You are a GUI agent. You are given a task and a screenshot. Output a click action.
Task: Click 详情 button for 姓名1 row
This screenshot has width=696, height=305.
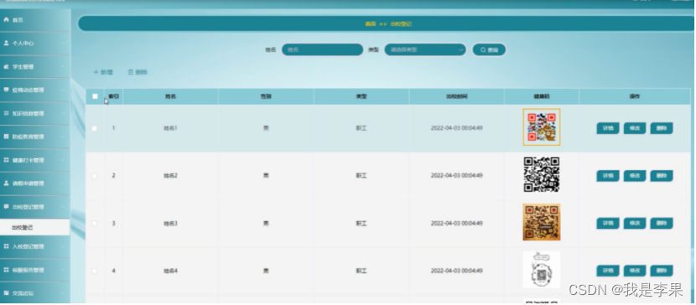click(x=608, y=128)
